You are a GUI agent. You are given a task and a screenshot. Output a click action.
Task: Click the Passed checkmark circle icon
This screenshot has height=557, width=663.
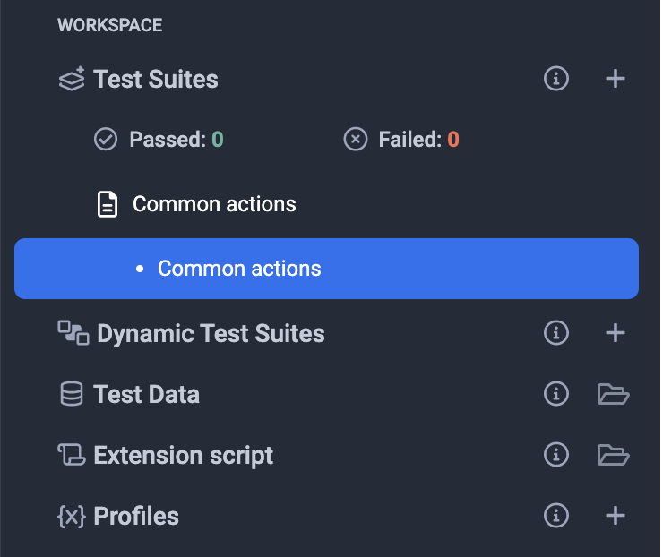[106, 140]
